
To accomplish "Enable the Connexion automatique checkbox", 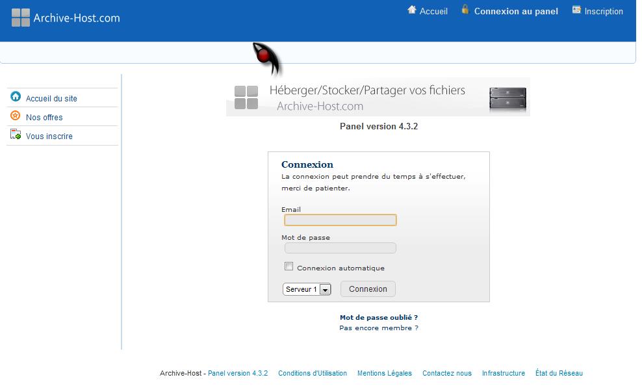I will [289, 266].
